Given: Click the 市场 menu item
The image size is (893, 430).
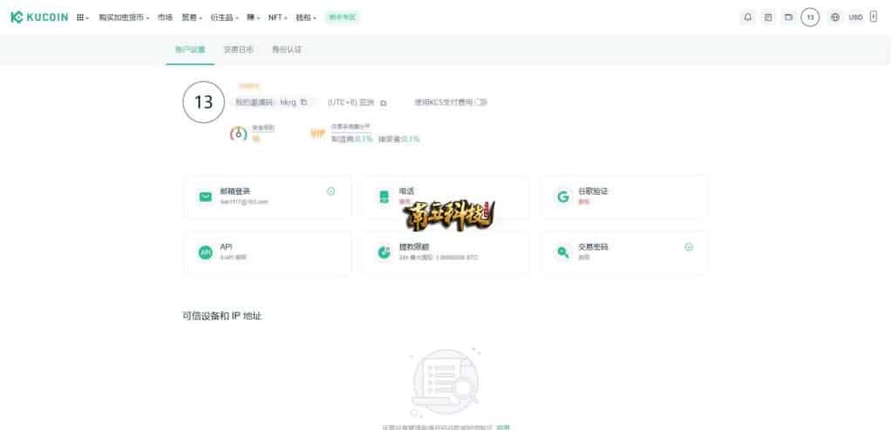Looking at the screenshot, I should (x=165, y=17).
